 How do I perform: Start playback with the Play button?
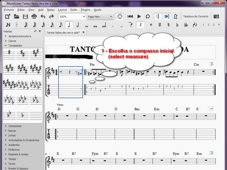tap(139, 17)
